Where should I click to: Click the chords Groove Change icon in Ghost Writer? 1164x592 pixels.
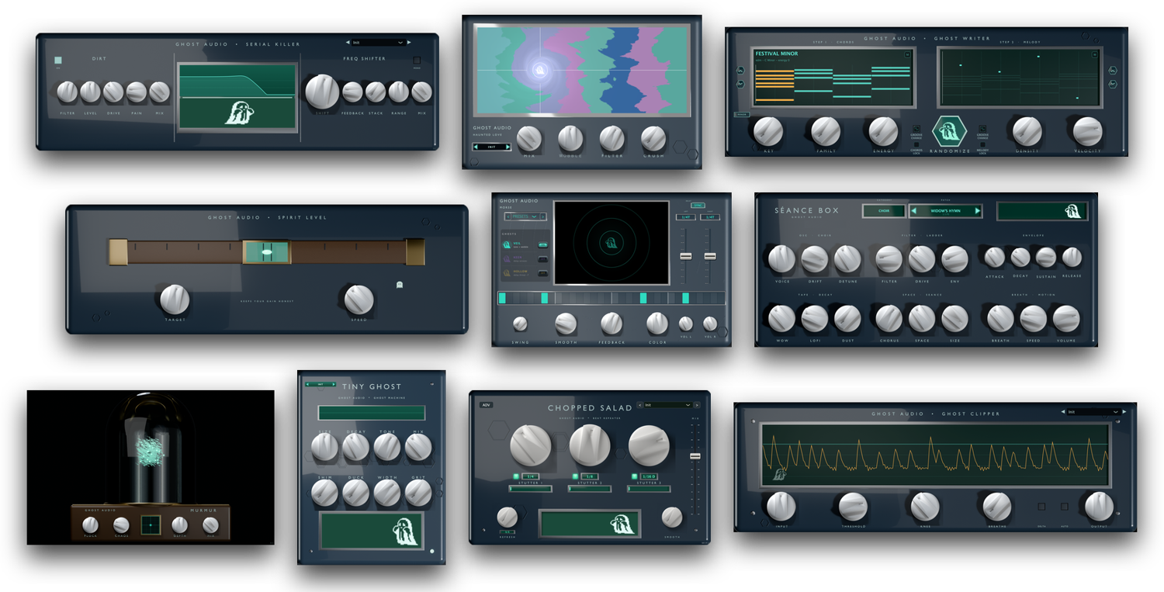coord(916,129)
